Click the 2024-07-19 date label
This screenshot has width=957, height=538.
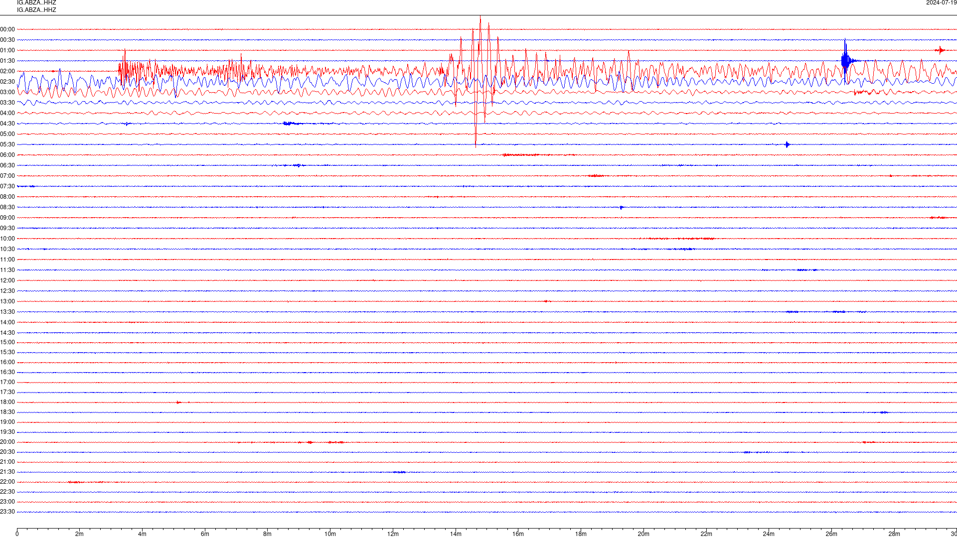[941, 2]
